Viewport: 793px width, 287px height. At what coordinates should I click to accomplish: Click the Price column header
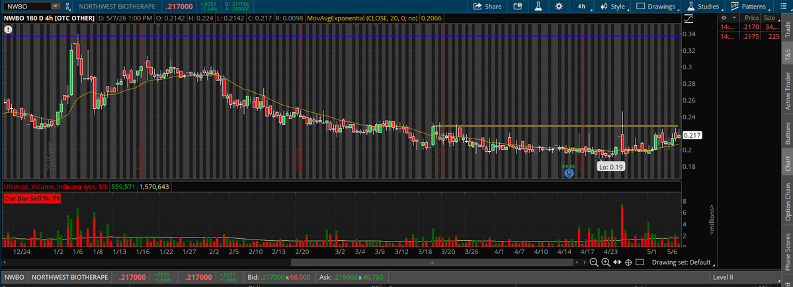(751, 17)
